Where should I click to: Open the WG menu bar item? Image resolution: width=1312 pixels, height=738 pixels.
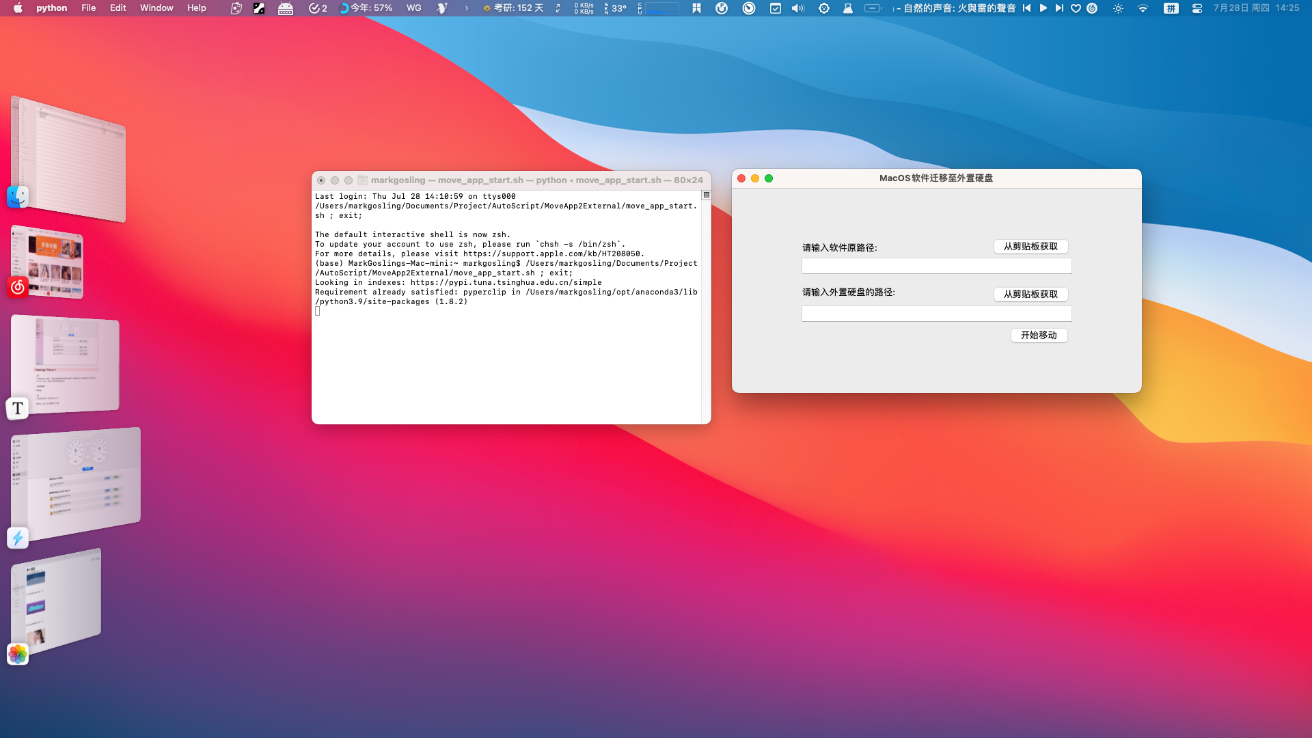414,8
